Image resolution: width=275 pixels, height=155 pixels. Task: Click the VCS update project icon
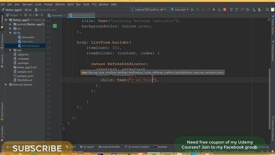[231, 9]
